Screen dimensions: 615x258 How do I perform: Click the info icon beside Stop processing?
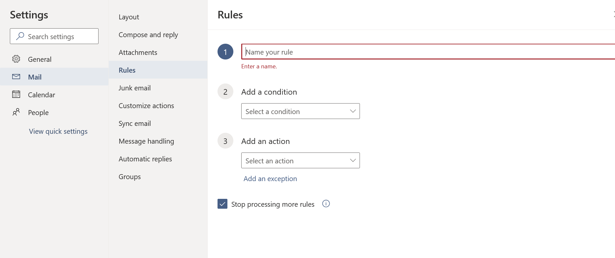click(x=326, y=204)
